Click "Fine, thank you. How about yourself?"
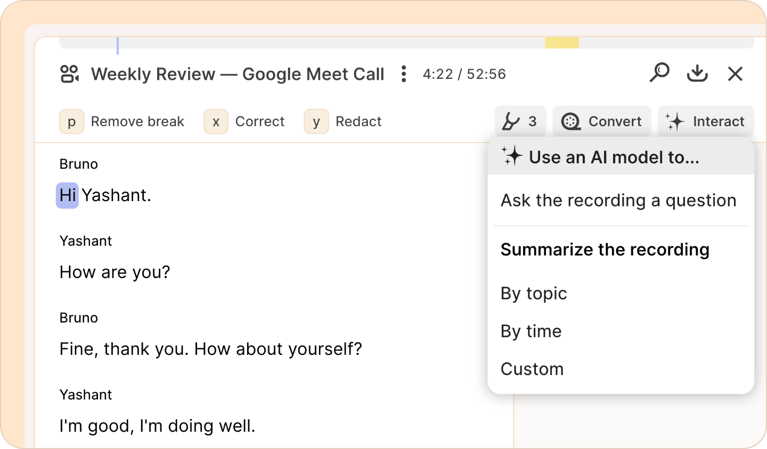The width and height of the screenshot is (767, 449). pyautogui.click(x=211, y=349)
